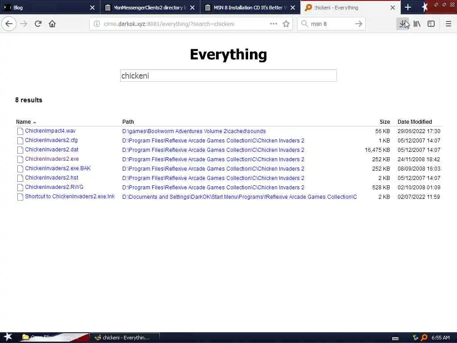The image size is (457, 343).
Task: Close the MSN 8 Installation CD tab
Action: pyautogui.click(x=293, y=8)
